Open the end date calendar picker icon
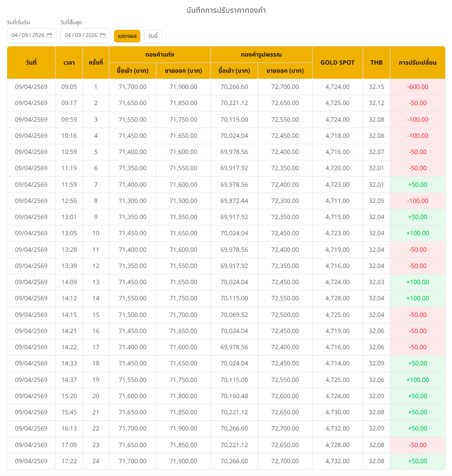Image resolution: width=452 pixels, height=476 pixels. tap(102, 35)
